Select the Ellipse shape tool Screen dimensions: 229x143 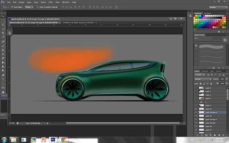pyautogui.click(x=3, y=88)
